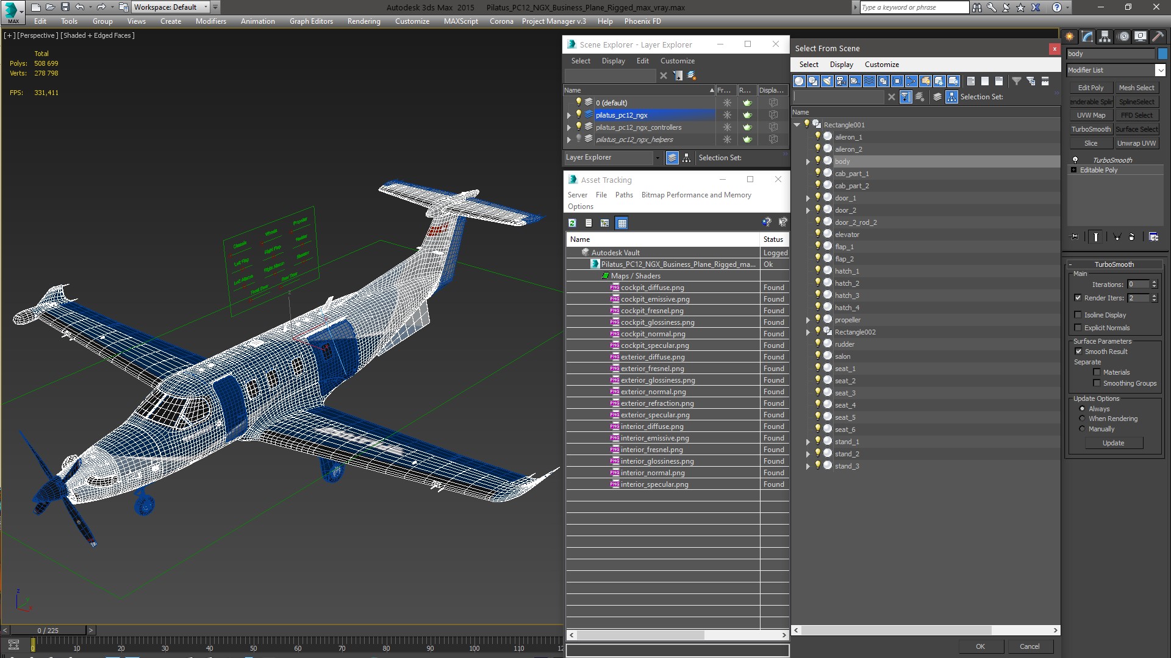Click the Unwrap UVW button

pos(1136,143)
